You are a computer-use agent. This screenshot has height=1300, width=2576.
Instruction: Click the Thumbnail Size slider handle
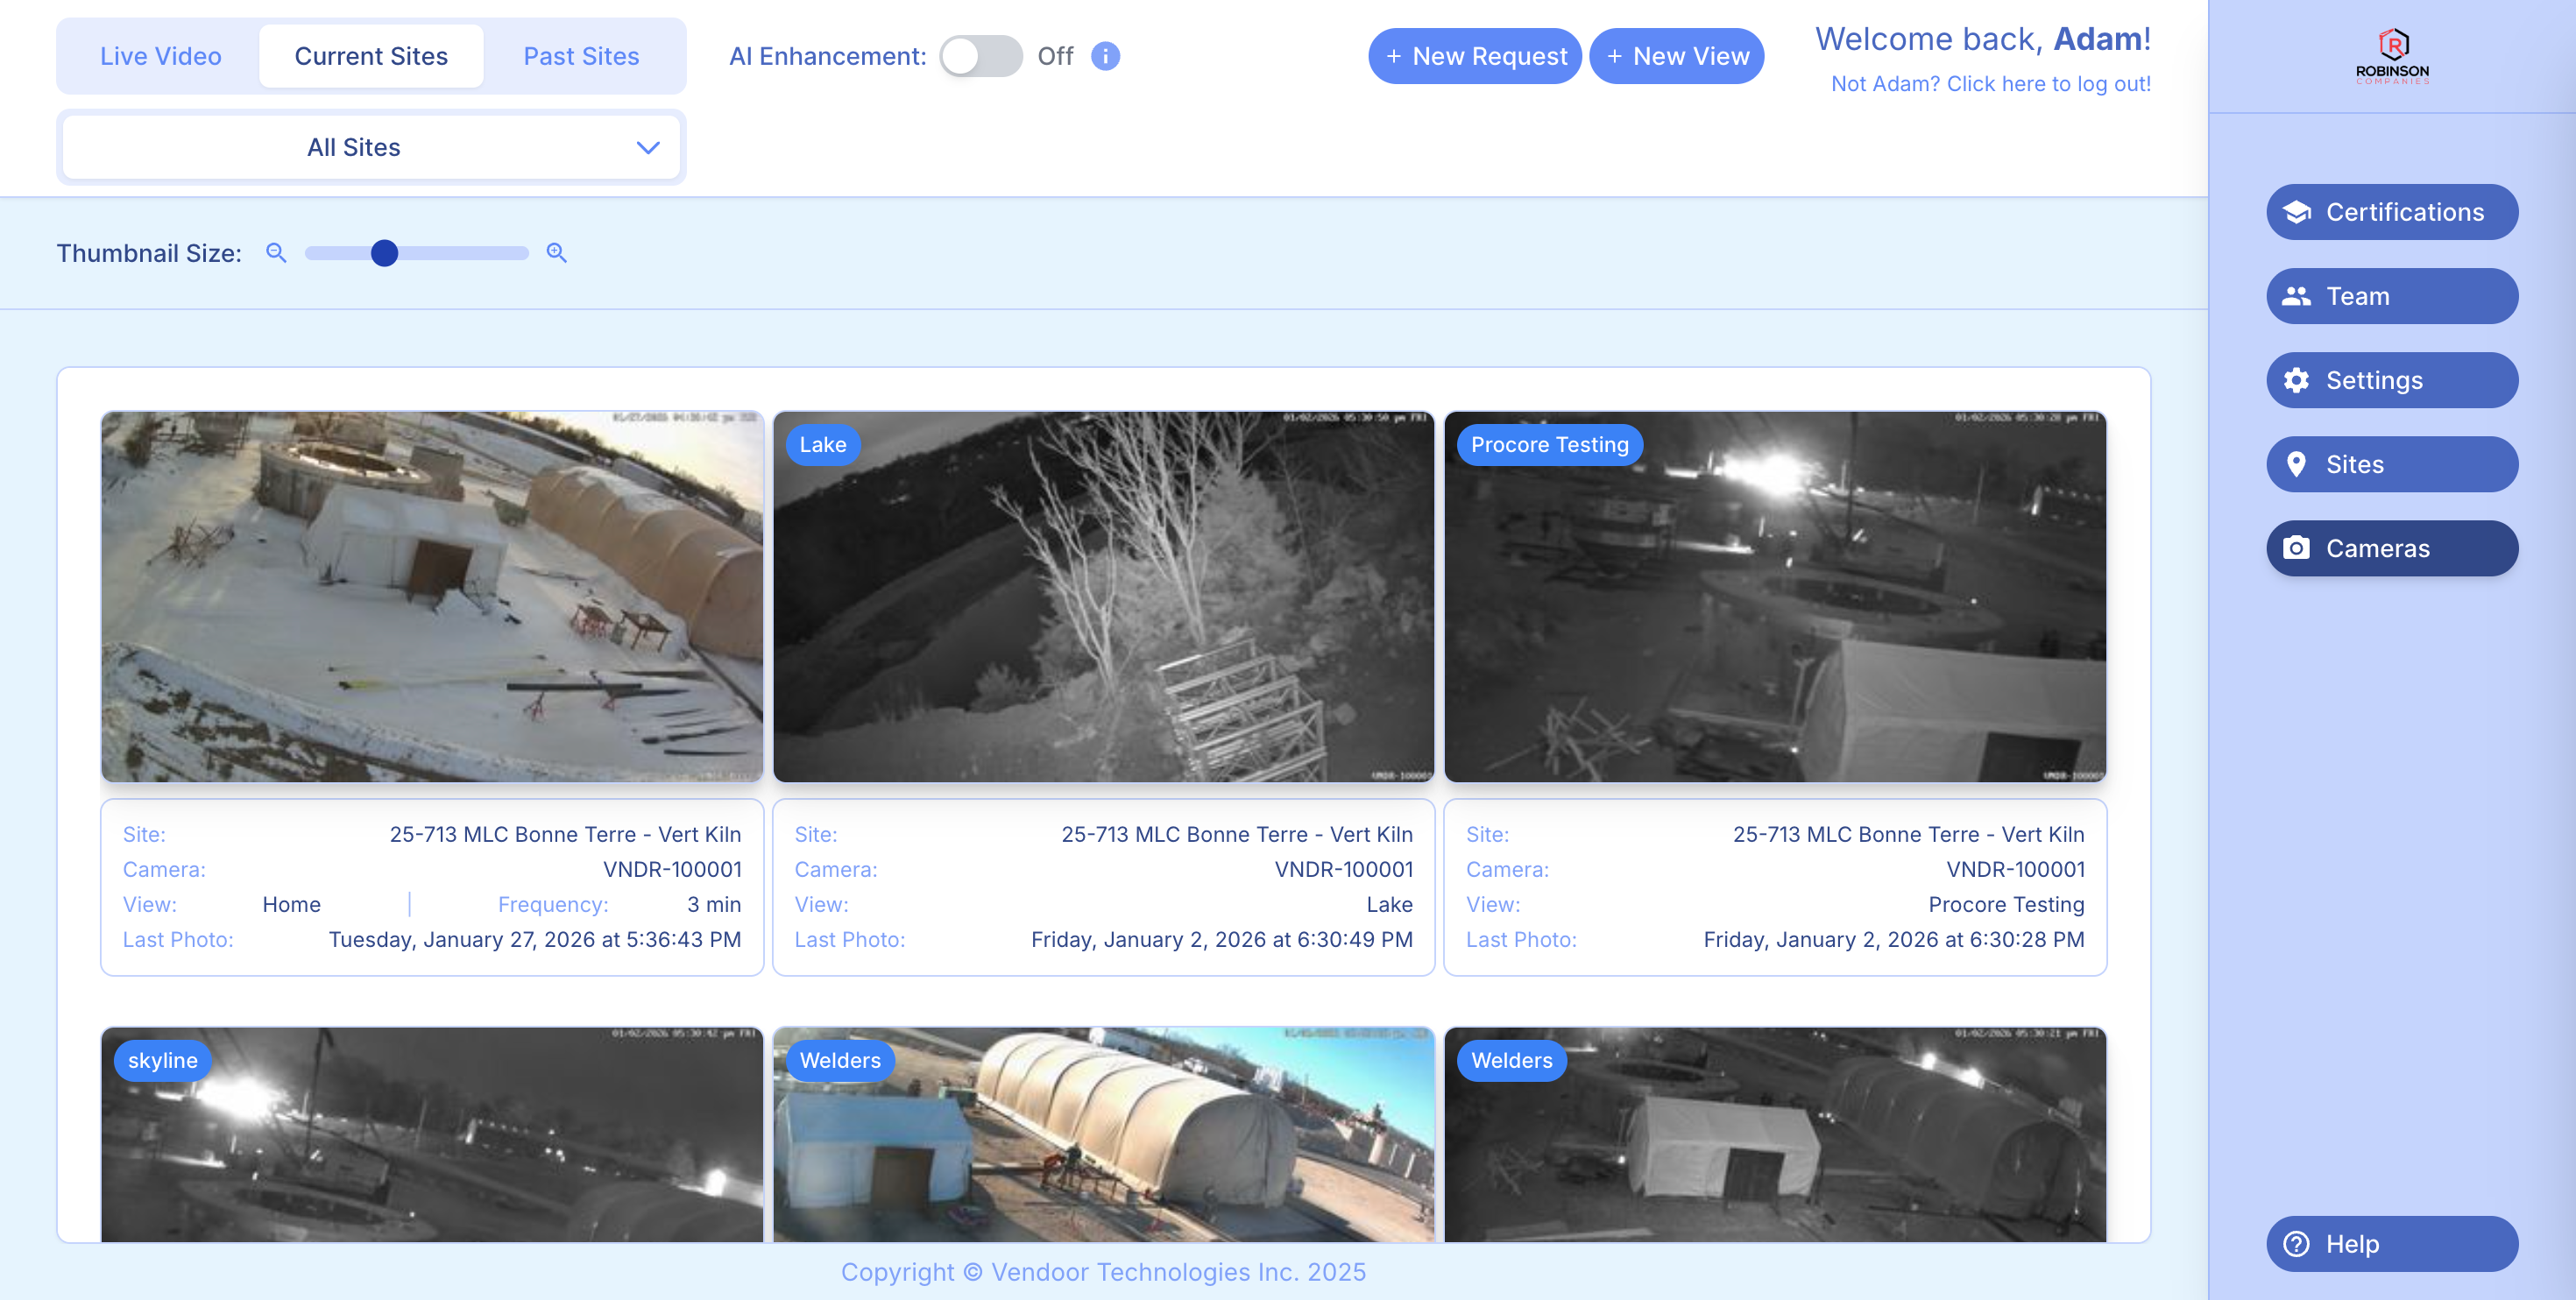point(384,253)
